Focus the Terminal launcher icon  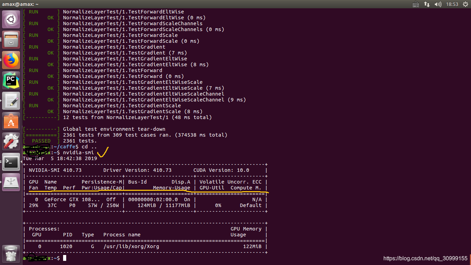(x=11, y=162)
